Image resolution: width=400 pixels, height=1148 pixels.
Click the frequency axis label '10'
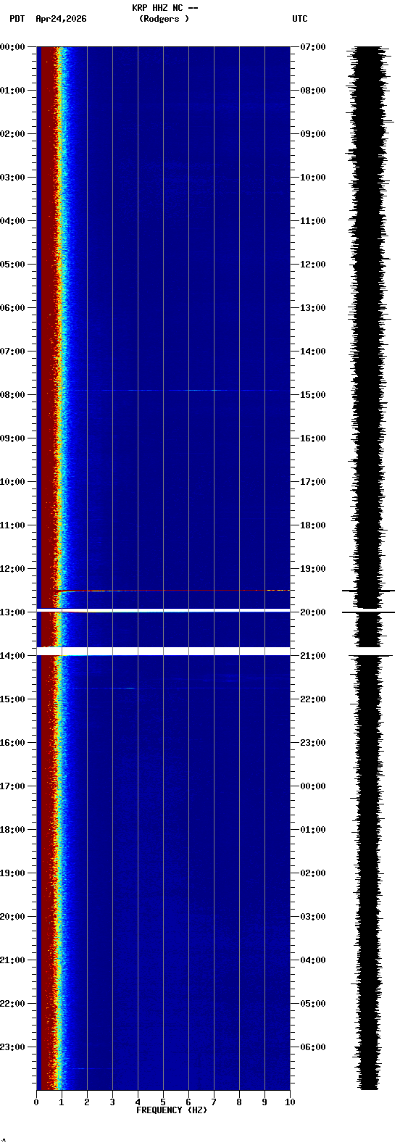(290, 1102)
